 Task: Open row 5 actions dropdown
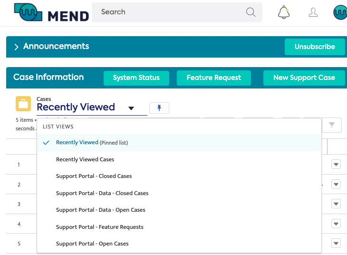click(336, 244)
